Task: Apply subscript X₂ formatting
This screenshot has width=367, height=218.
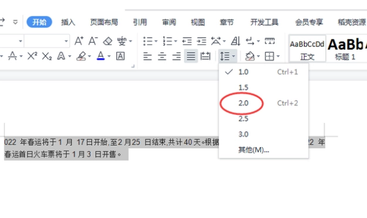Action: (x=47, y=56)
